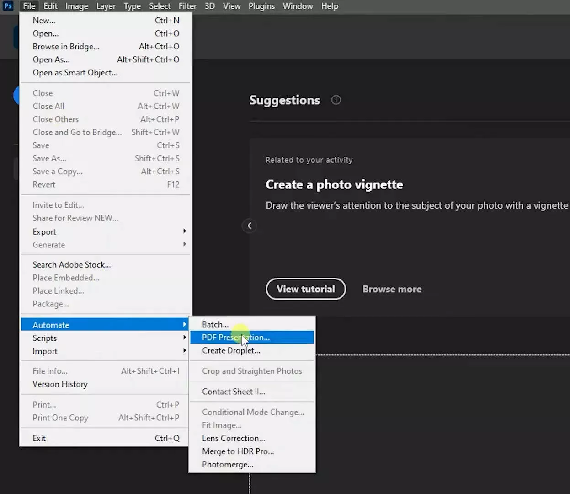Choose Open as Smart Object...

click(106, 73)
